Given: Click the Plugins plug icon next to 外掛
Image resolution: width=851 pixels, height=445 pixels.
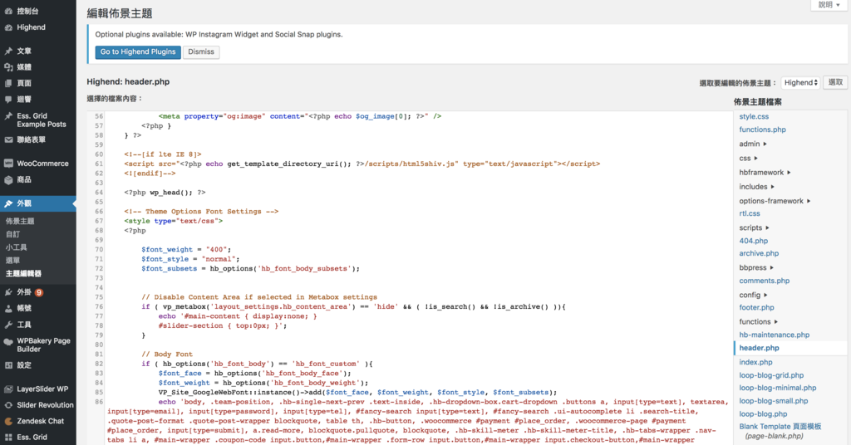Looking at the screenshot, I should click(8, 292).
